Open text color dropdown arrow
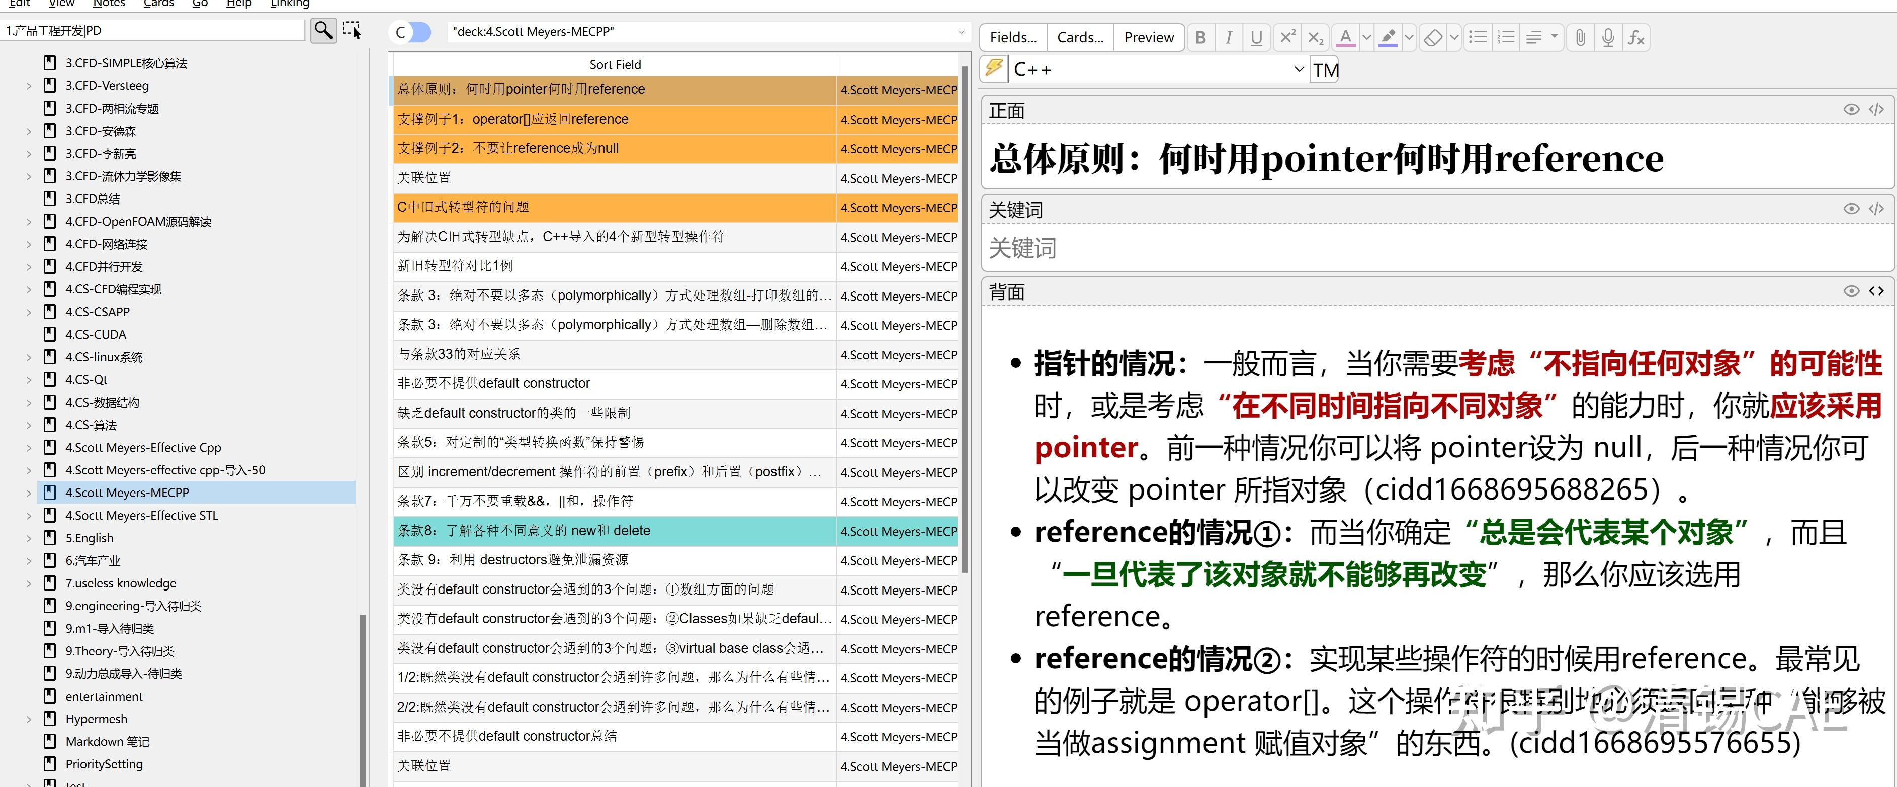 point(1367,38)
